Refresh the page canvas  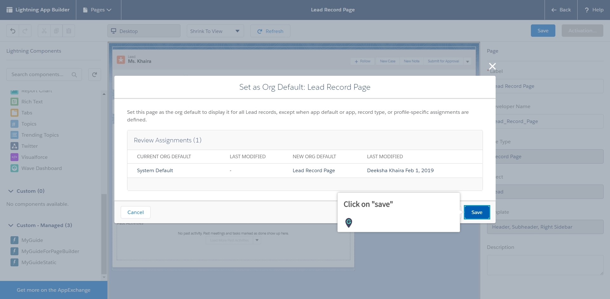(270, 31)
